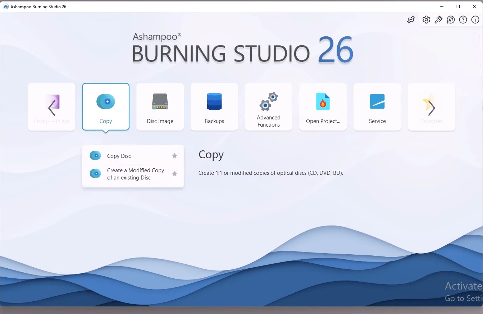The image size is (483, 314).
Task: Choose the Copy Disc option
Action: (x=133, y=156)
